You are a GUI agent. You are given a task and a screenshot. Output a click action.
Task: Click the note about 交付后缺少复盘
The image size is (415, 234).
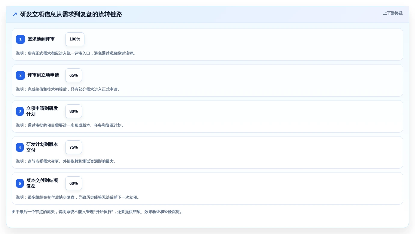tap(78, 197)
